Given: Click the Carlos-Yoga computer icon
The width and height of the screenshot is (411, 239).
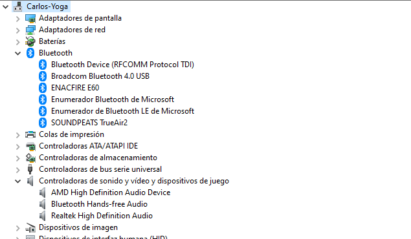Looking at the screenshot, I should pyautogui.click(x=18, y=6).
